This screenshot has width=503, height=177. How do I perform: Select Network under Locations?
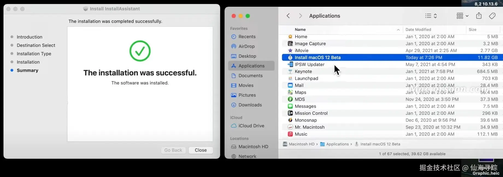coord(247,156)
